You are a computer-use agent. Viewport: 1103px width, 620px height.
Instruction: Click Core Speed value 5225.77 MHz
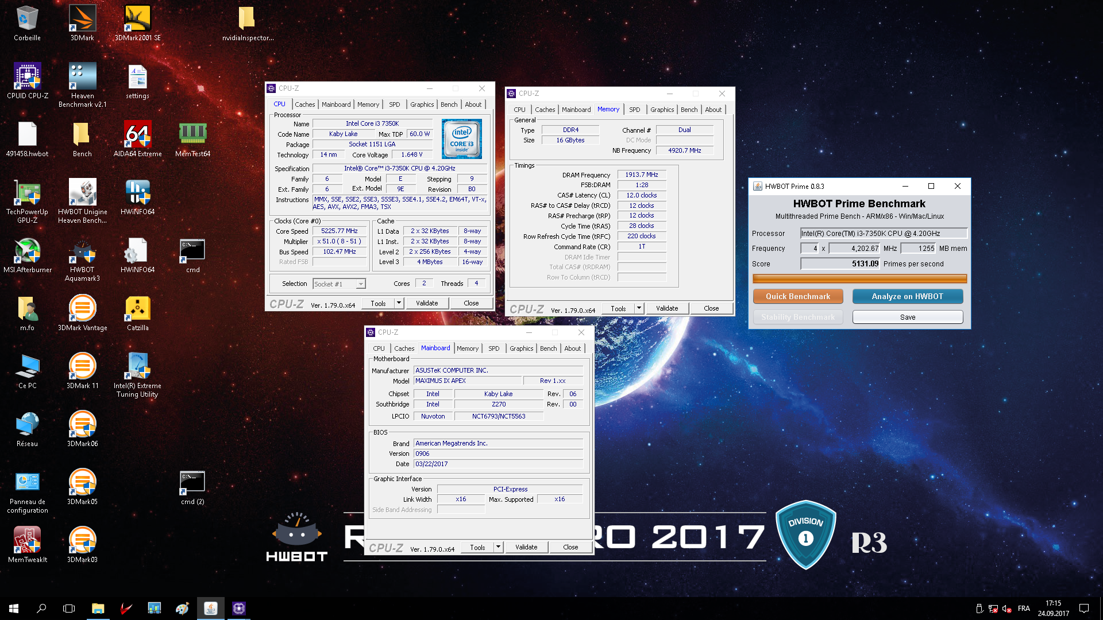tap(340, 231)
